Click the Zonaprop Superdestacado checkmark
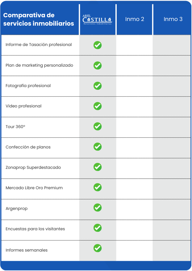This screenshot has height=271, width=192. click(x=98, y=167)
